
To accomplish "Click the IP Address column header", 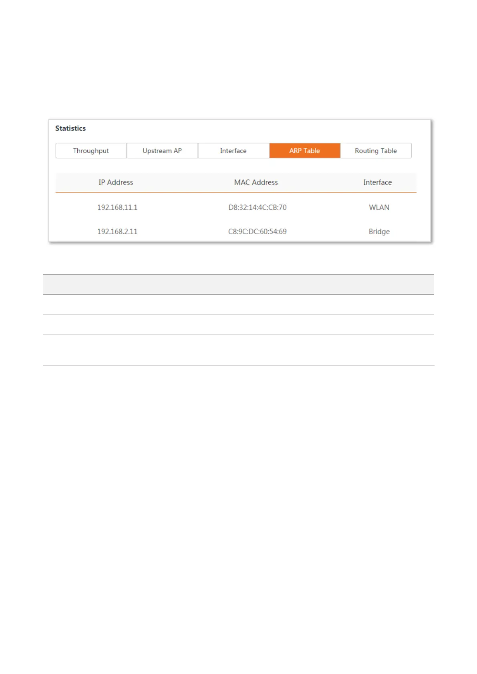I will pos(116,182).
